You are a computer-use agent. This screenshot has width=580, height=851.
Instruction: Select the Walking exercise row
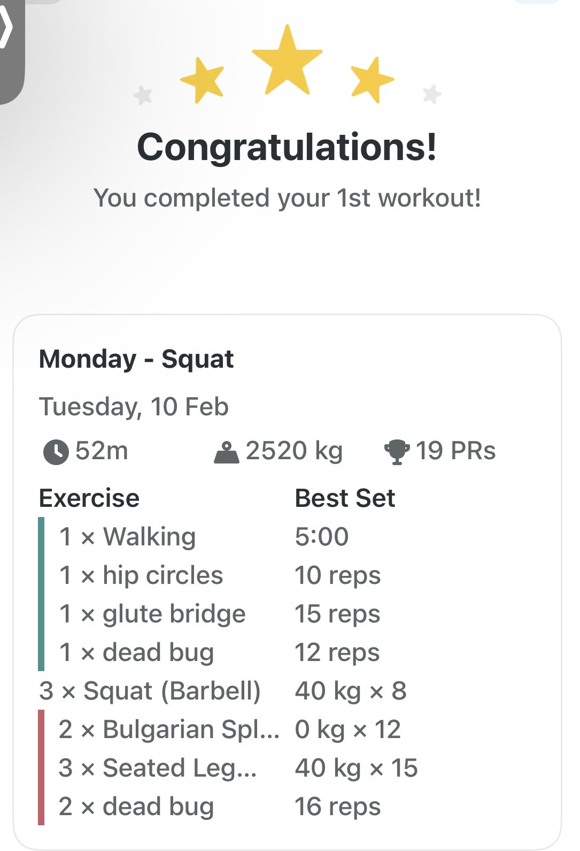(128, 537)
